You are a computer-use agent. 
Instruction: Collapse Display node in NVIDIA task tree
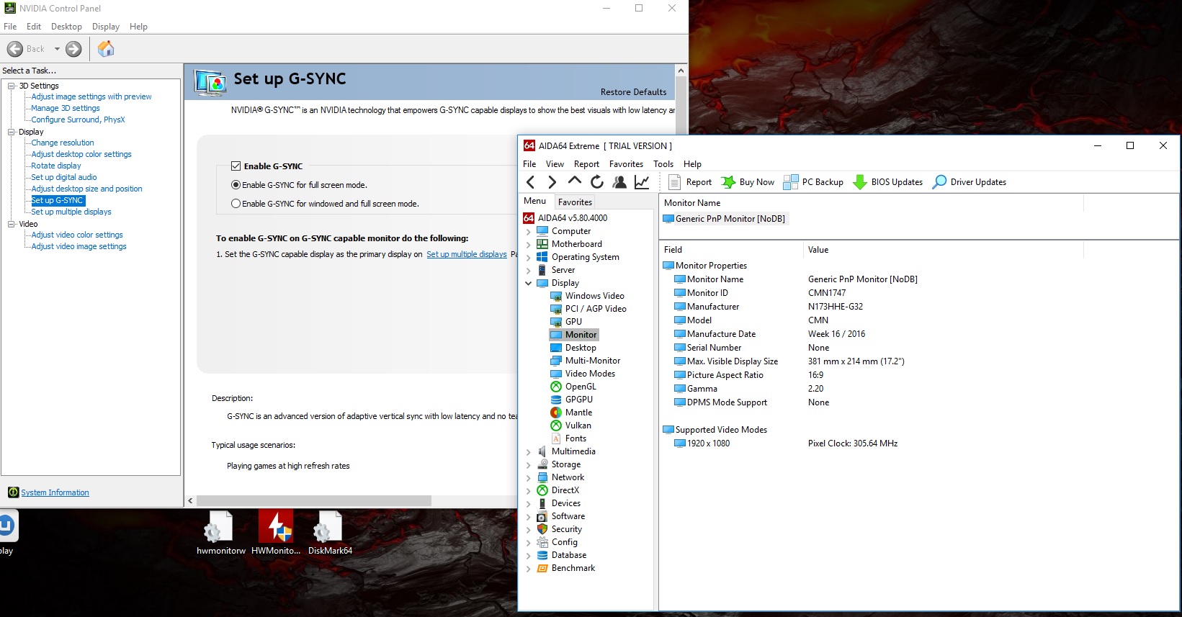pos(12,132)
